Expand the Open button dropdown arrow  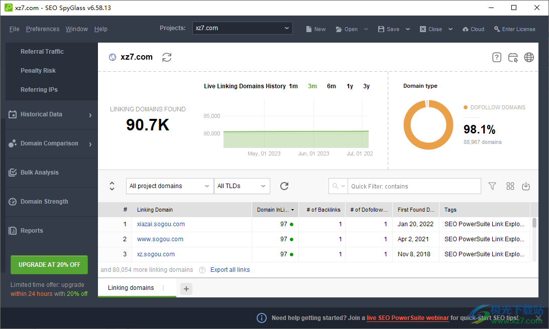(366, 29)
